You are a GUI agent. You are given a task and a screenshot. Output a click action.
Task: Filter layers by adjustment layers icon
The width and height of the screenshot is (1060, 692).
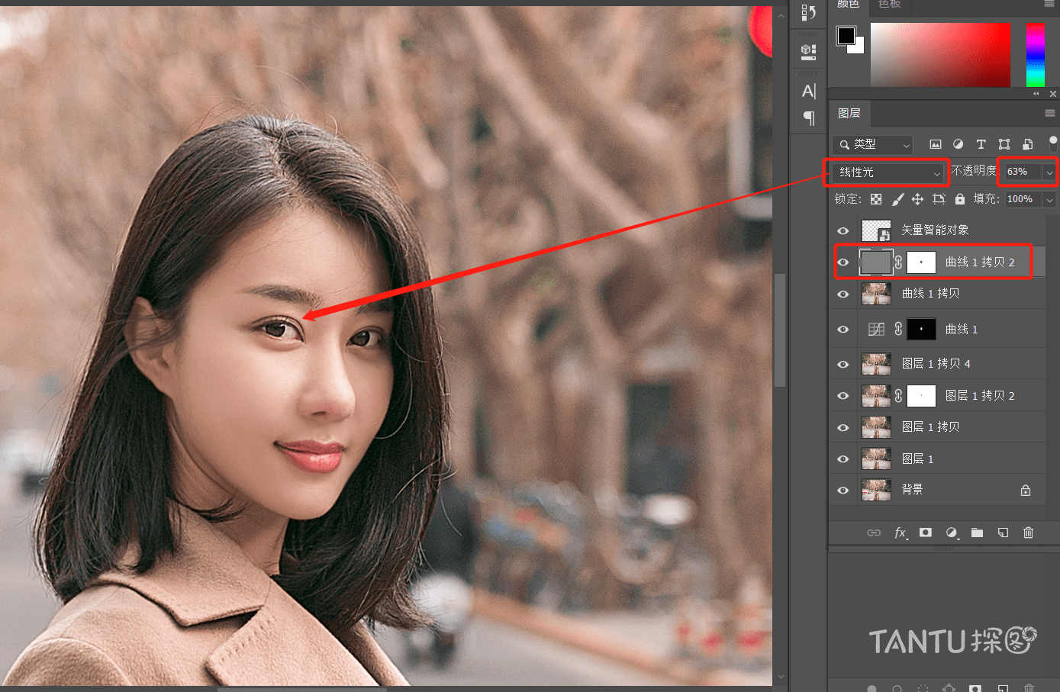click(x=959, y=144)
